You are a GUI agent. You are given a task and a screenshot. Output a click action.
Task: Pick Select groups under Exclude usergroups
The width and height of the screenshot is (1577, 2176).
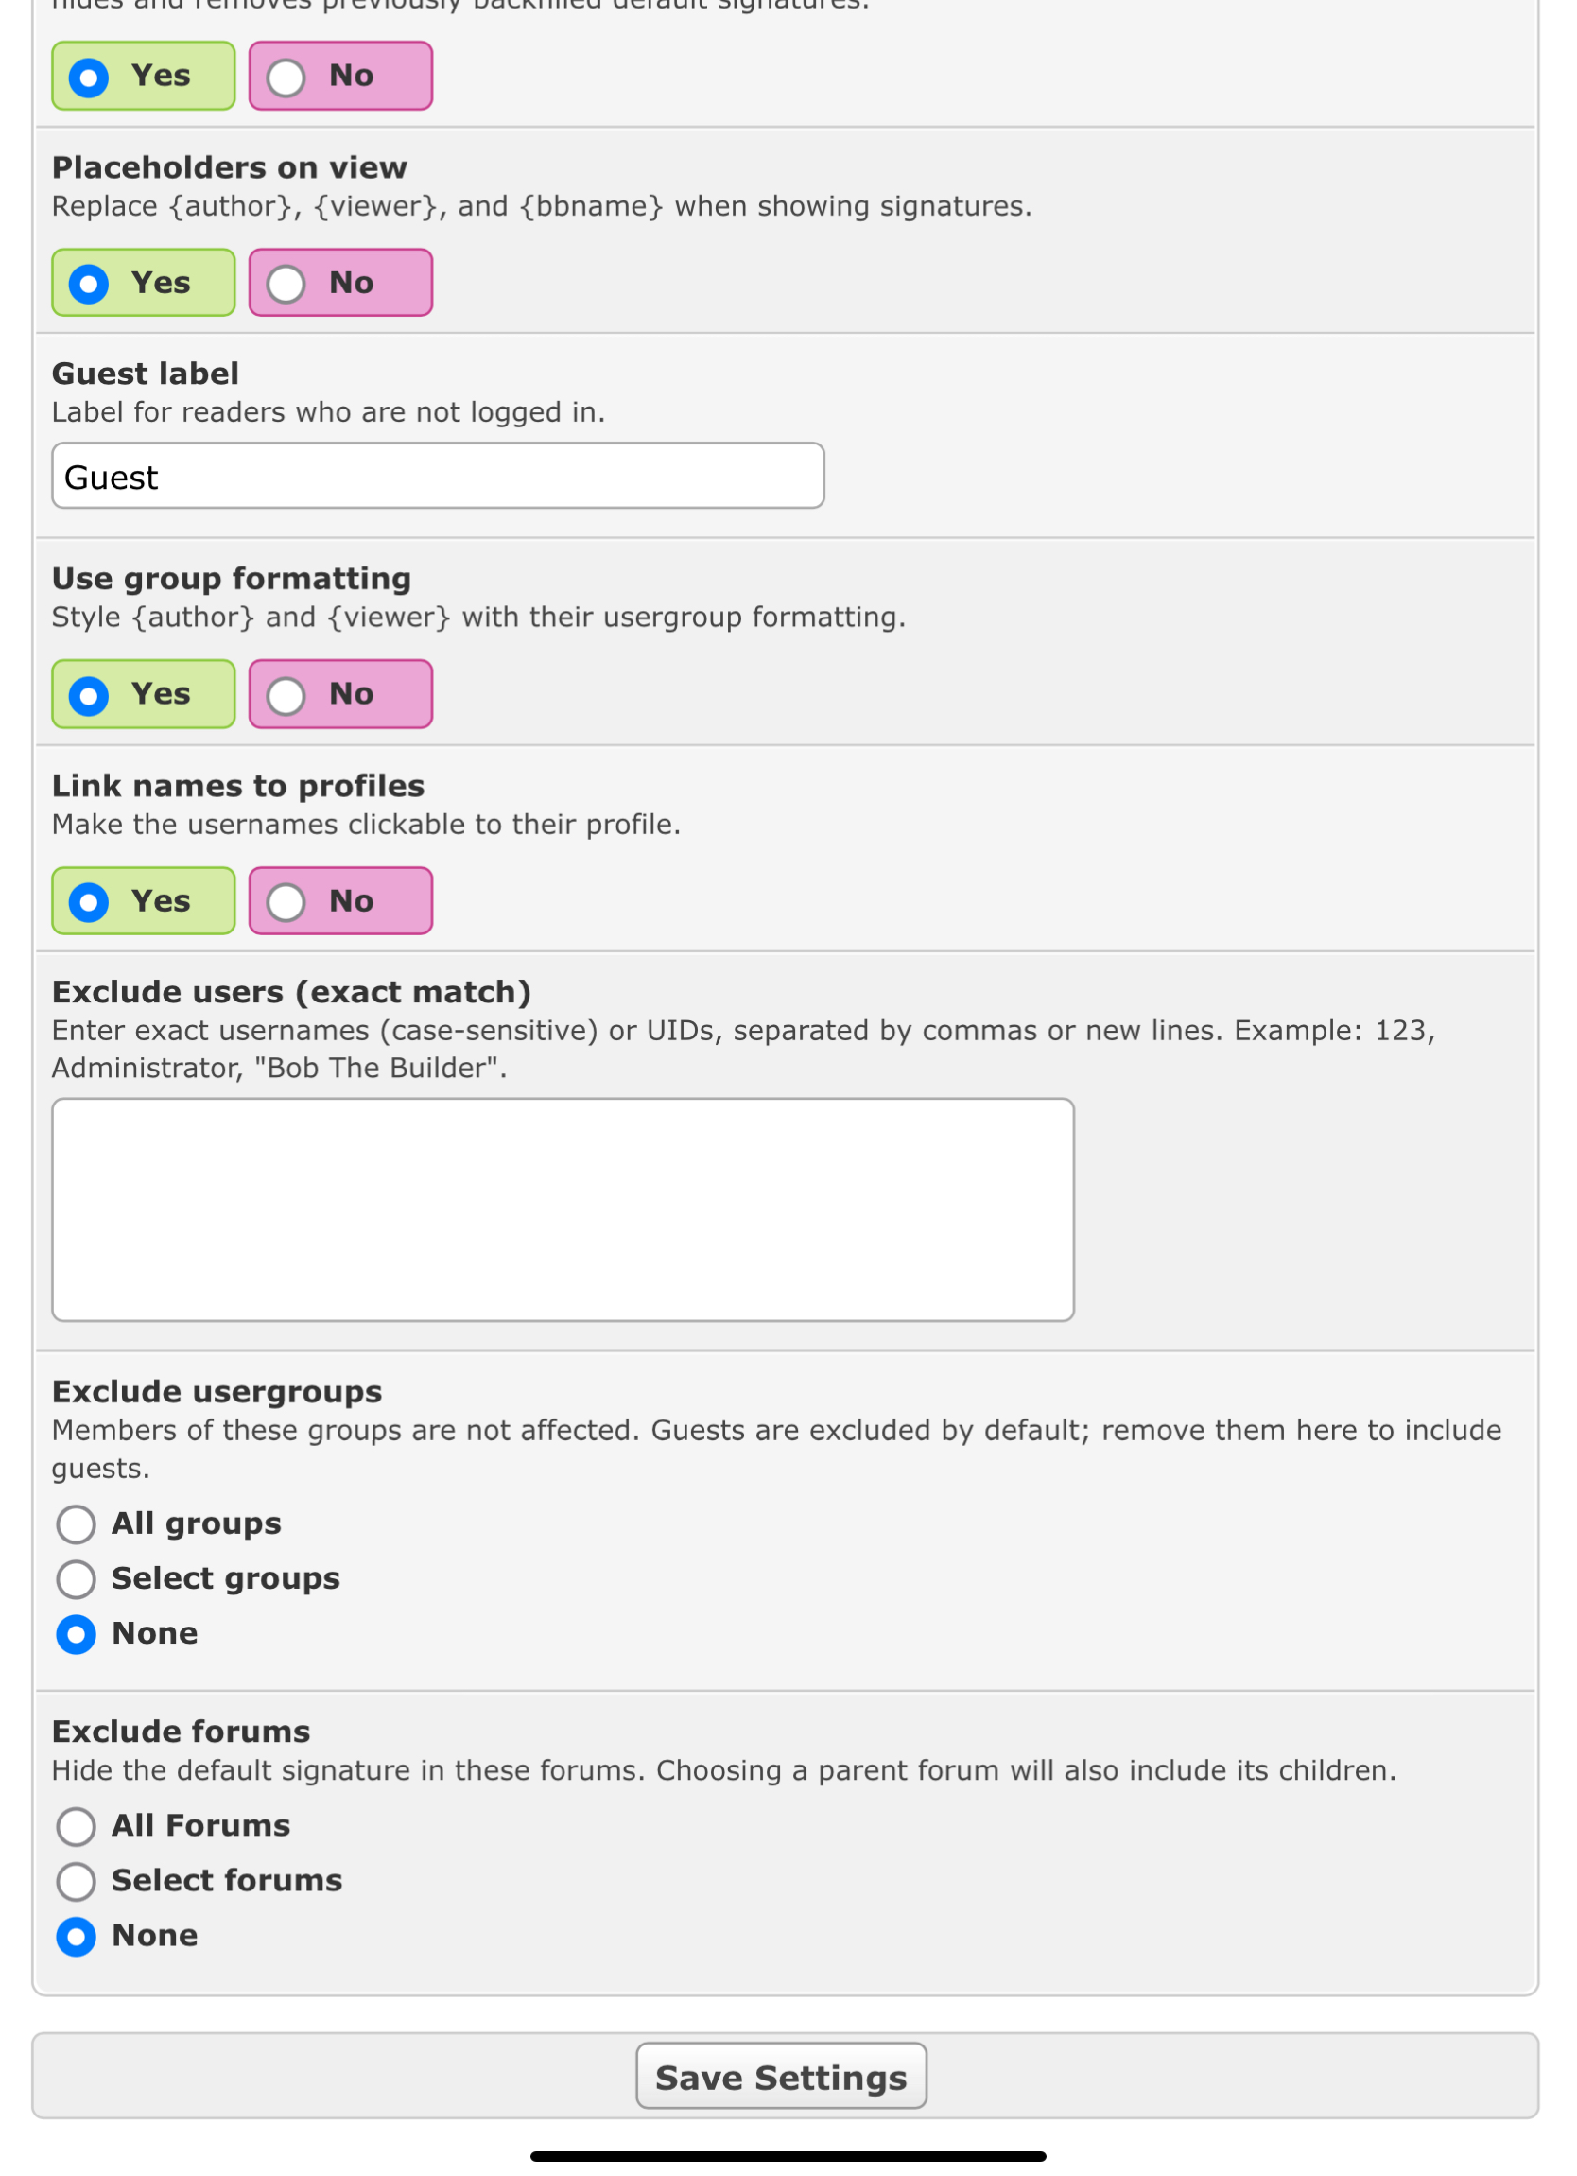click(76, 1579)
